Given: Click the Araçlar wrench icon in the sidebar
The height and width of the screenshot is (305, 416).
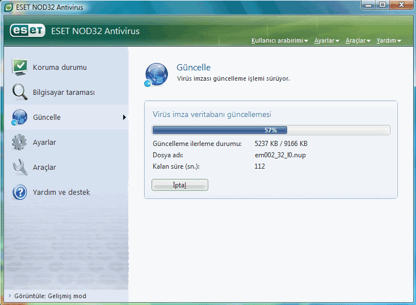Looking at the screenshot, I should pos(20,167).
